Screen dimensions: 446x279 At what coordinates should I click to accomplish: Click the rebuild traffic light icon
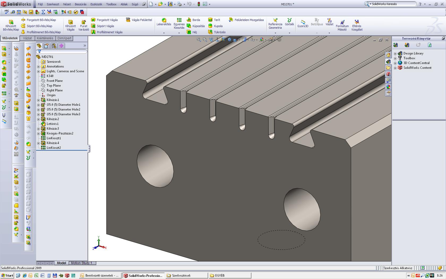199,4
